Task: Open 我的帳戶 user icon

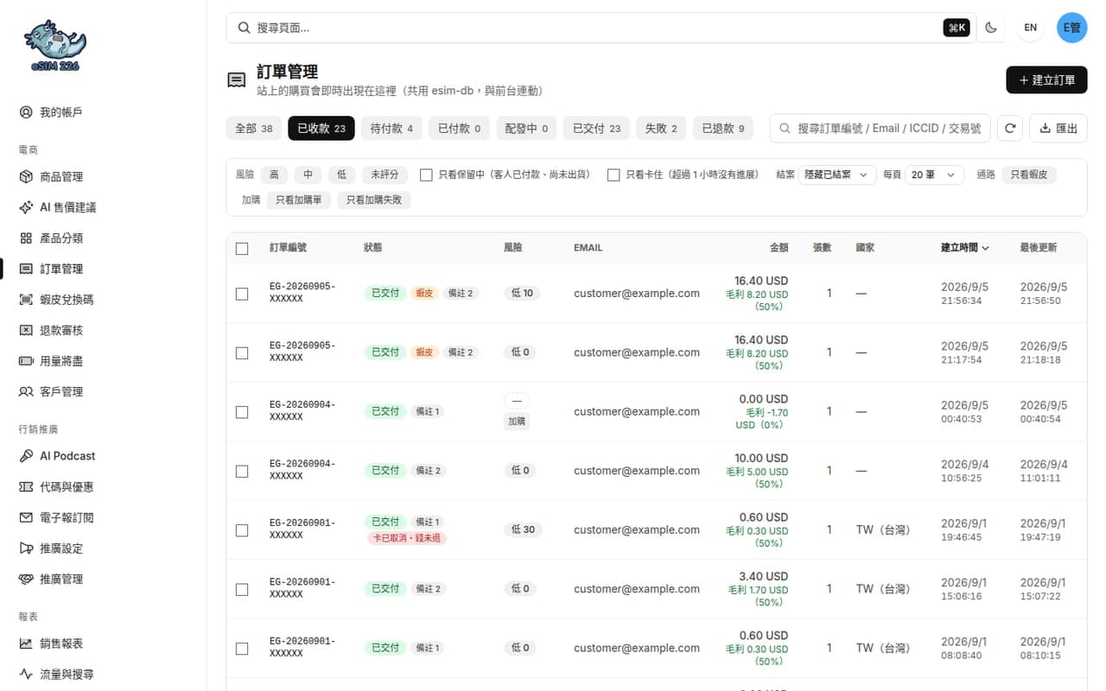Action: pos(26,112)
